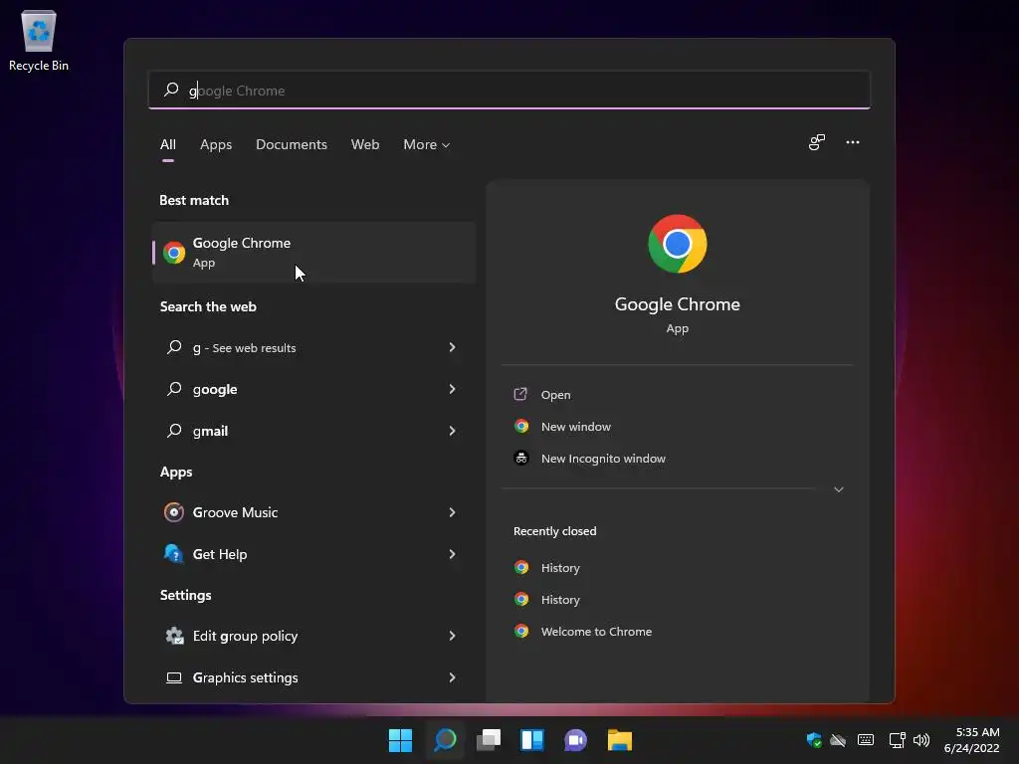Click OneDrive tray icon

point(838,740)
